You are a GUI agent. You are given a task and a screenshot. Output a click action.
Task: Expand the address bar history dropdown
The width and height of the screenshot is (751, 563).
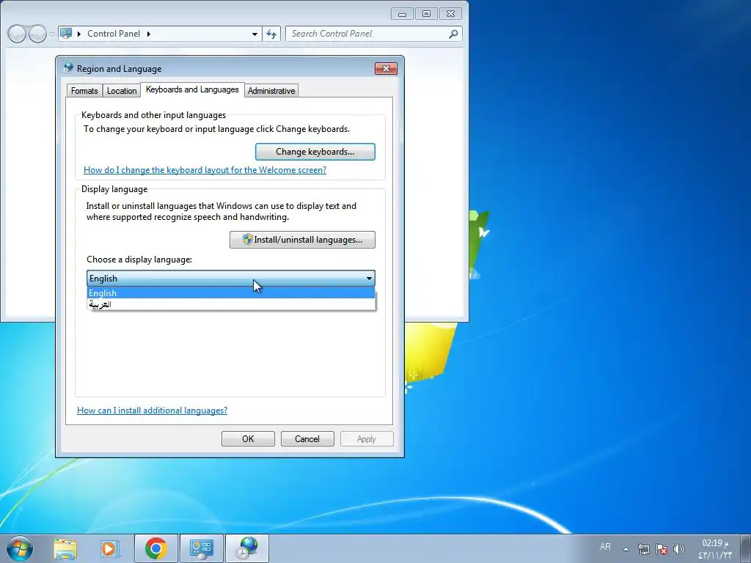(x=254, y=34)
